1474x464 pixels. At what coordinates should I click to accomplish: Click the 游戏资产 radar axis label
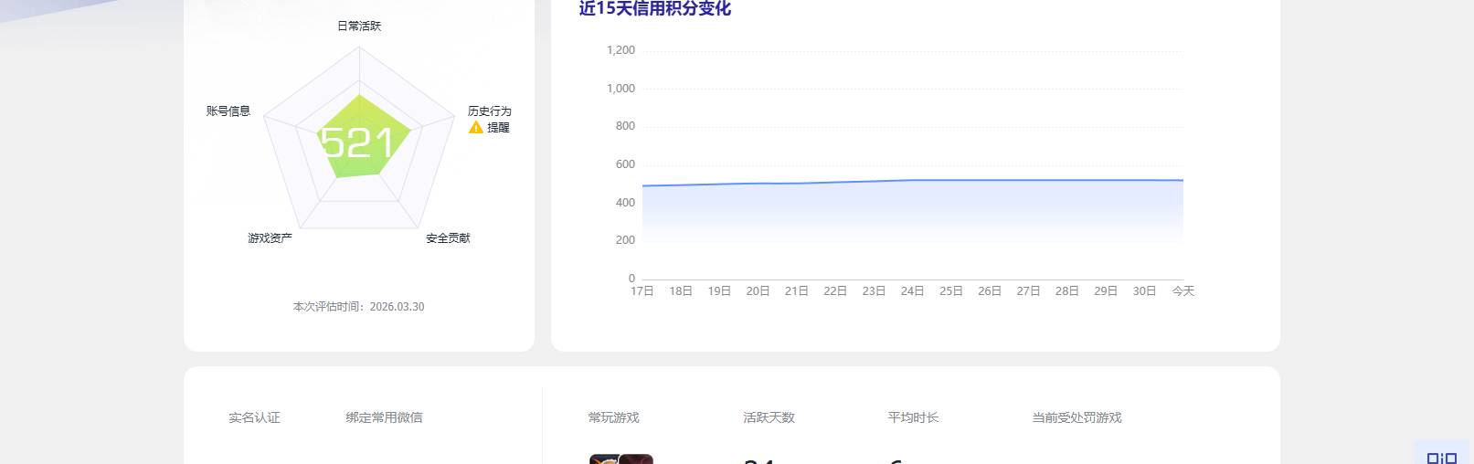(270, 238)
